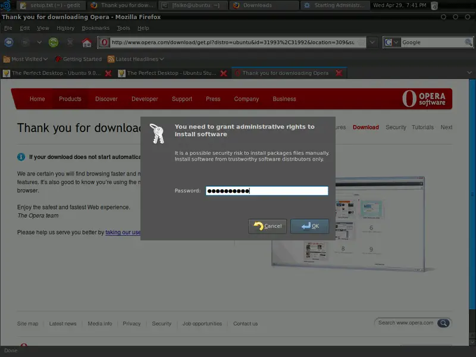This screenshot has height=357, width=476.
Task: Click Support in the Opera navigation bar
Action: click(x=182, y=99)
